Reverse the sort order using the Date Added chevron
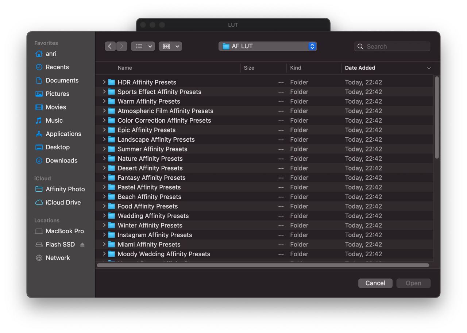Image resolution: width=467 pixels, height=333 pixels. coord(429,68)
